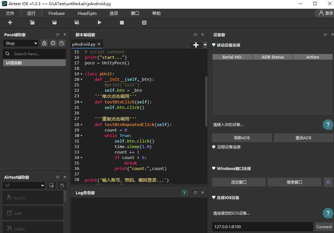This screenshot has width=334, height=233.
Task: Run the script with the play button
Action: 100,22
